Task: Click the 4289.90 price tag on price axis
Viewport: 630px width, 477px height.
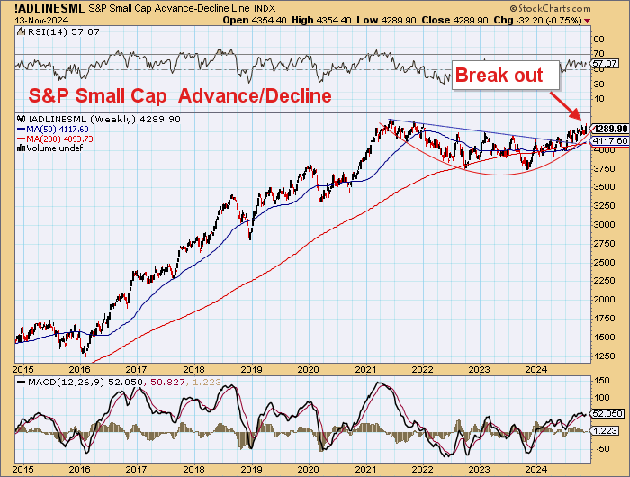Action: [x=610, y=129]
